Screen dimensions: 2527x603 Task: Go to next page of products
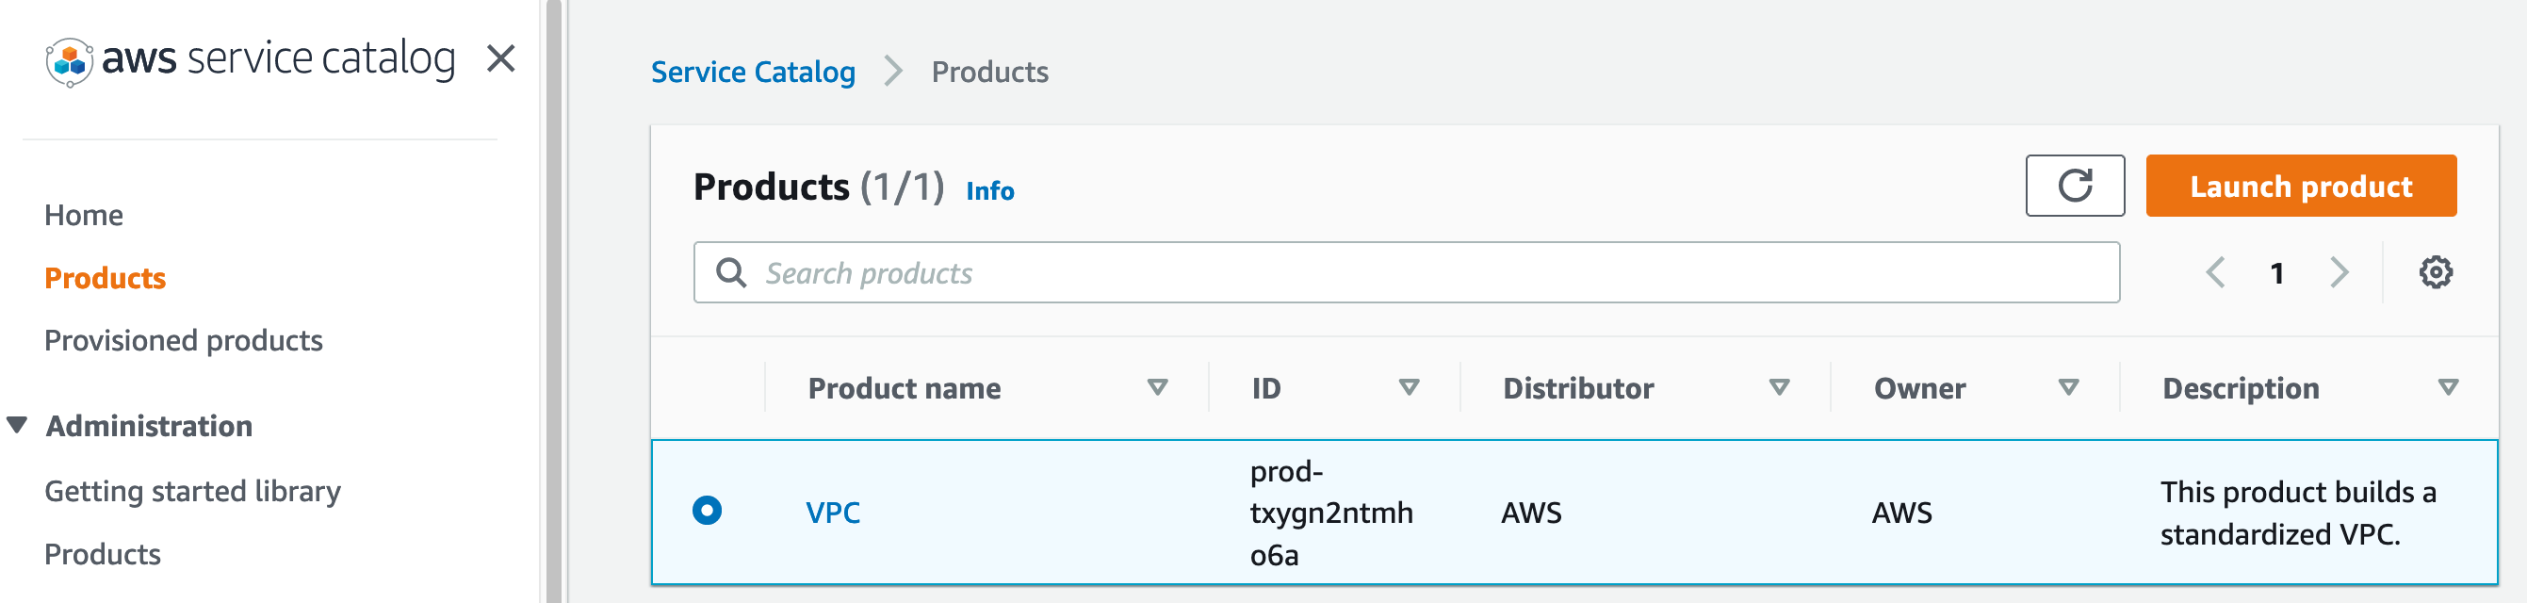coord(2340,272)
